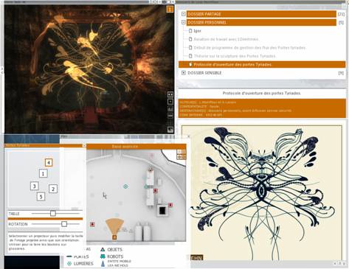Image resolution: width=349 pixels, height=269 pixels.
Task: Click the TAILLE slider handle
Action: (x=53, y=214)
